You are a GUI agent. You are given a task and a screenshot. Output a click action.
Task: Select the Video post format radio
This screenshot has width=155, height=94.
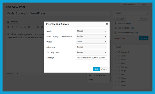115,85
